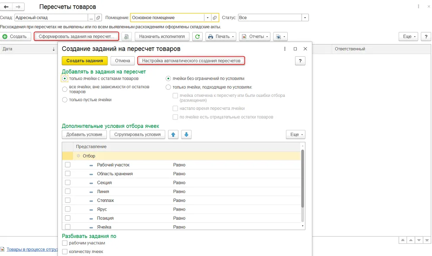
Task: Click the Отмена button
Action: pos(123,61)
